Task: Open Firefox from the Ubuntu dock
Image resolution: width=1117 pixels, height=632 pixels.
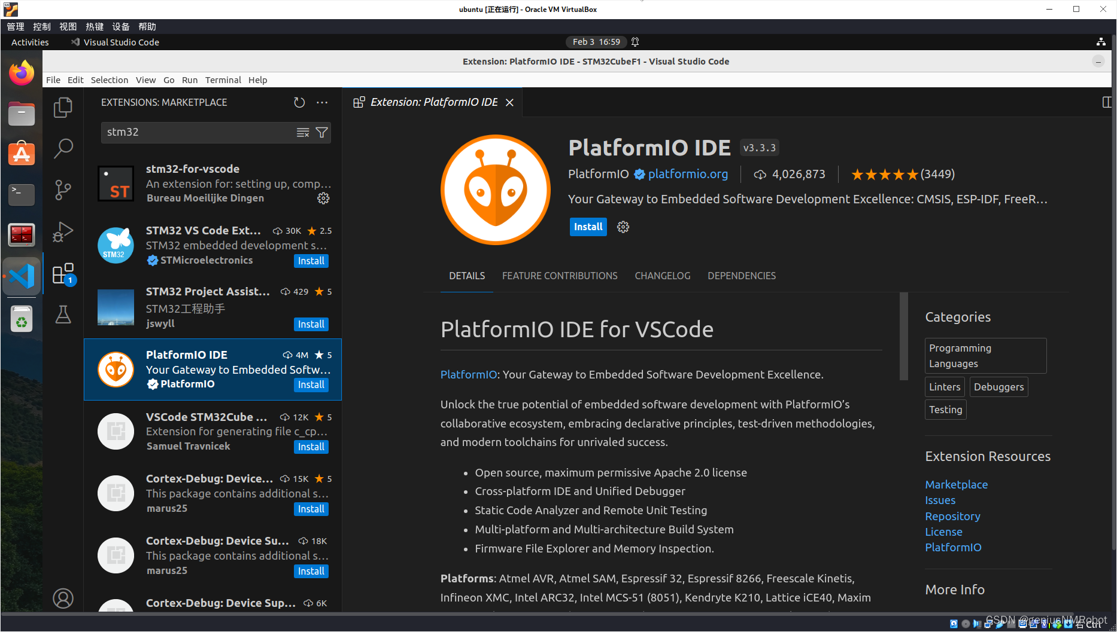Action: pyautogui.click(x=22, y=72)
